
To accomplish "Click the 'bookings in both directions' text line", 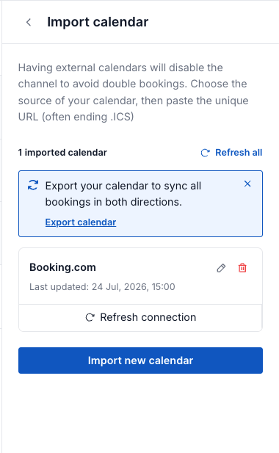I will pyautogui.click(x=114, y=202).
